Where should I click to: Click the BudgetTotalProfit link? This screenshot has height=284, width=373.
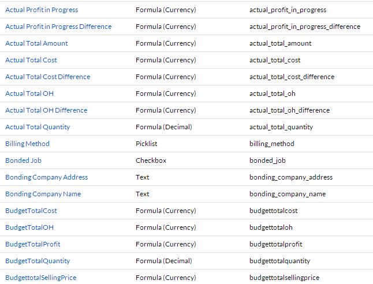32,244
